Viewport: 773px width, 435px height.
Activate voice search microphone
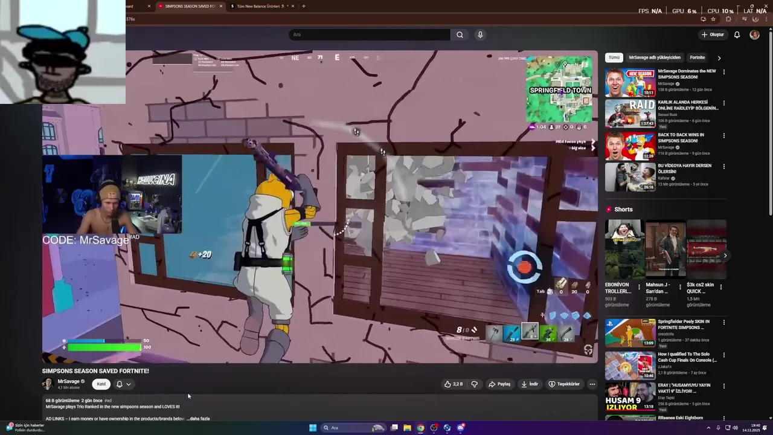[x=480, y=34]
